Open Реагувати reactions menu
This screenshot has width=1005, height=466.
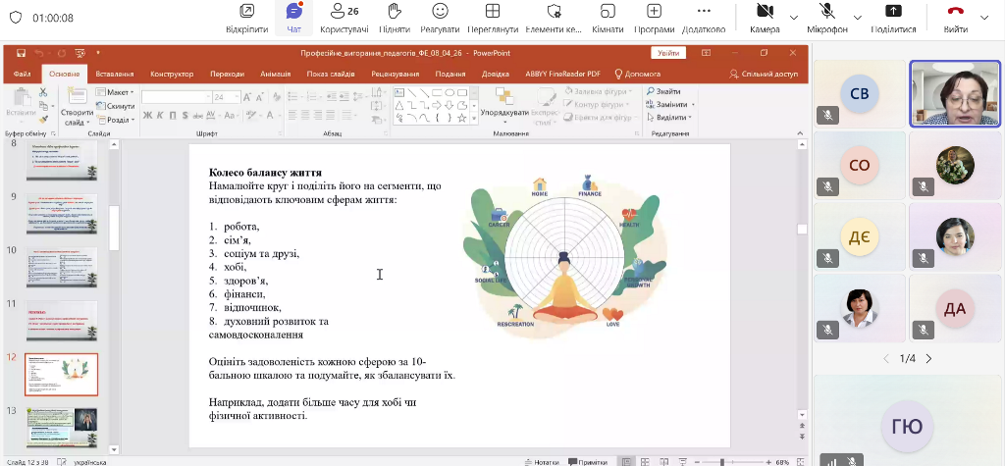(x=441, y=17)
